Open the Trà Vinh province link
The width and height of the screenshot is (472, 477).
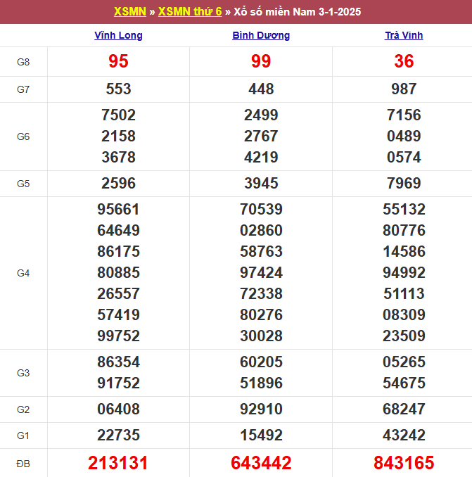pyautogui.click(x=404, y=35)
